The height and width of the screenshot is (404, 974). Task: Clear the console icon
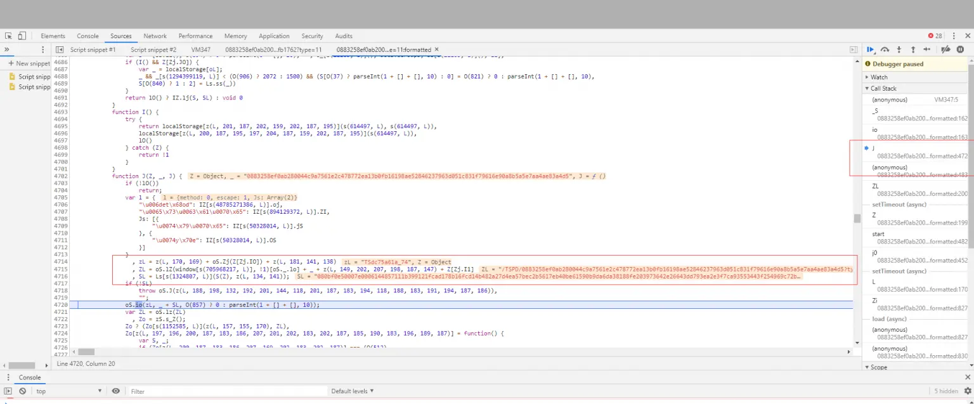pos(23,391)
